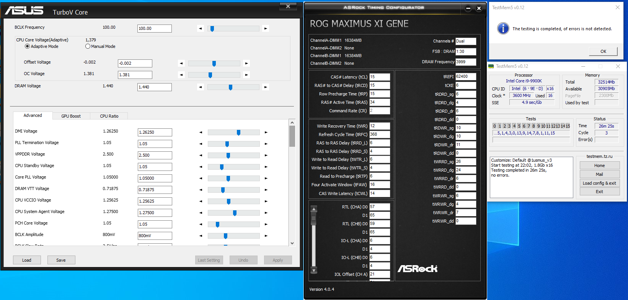Click the Command Rate (CR) field
Viewport: 628px width, 300px height.
(380, 111)
